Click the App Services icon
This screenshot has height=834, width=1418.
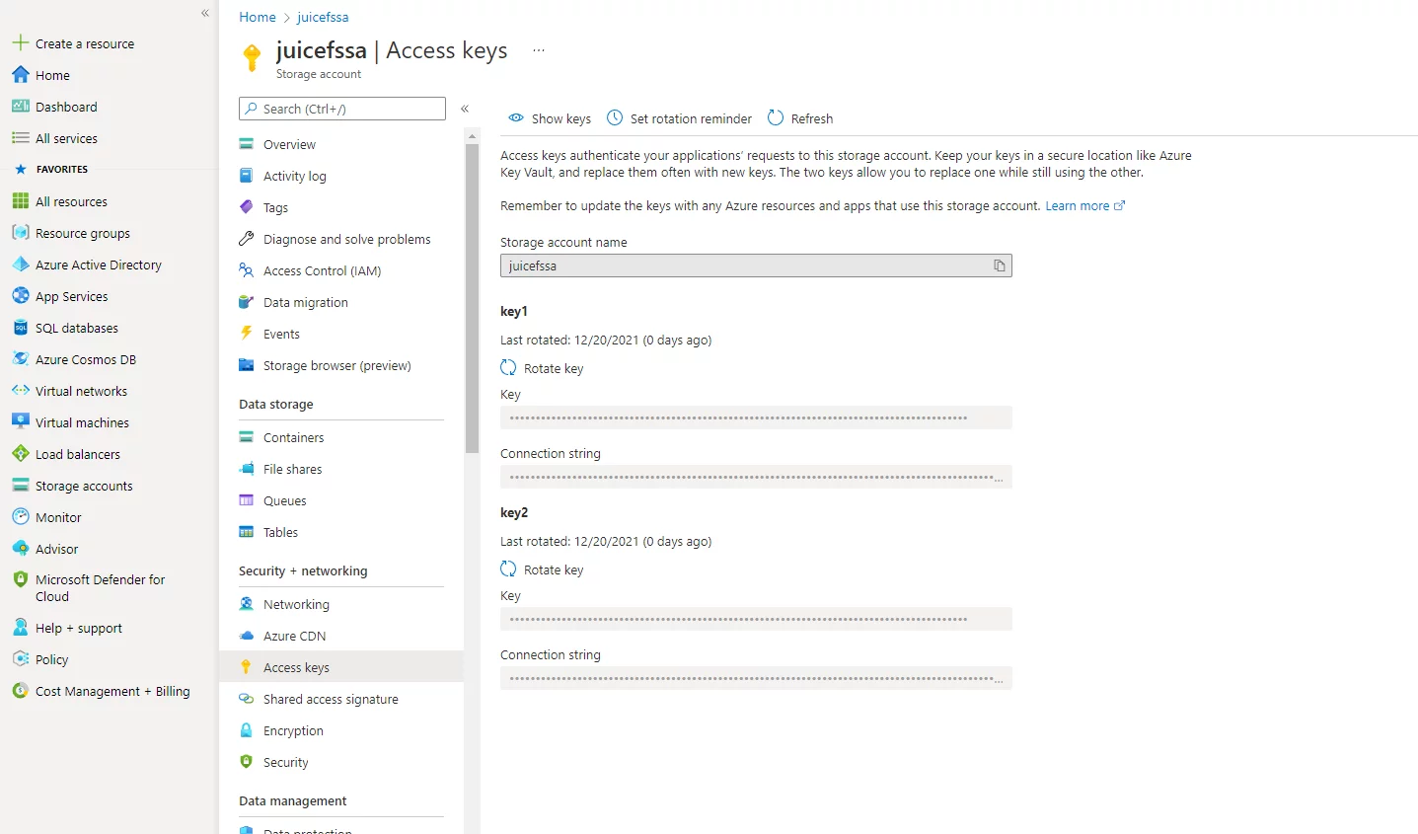[x=20, y=296]
